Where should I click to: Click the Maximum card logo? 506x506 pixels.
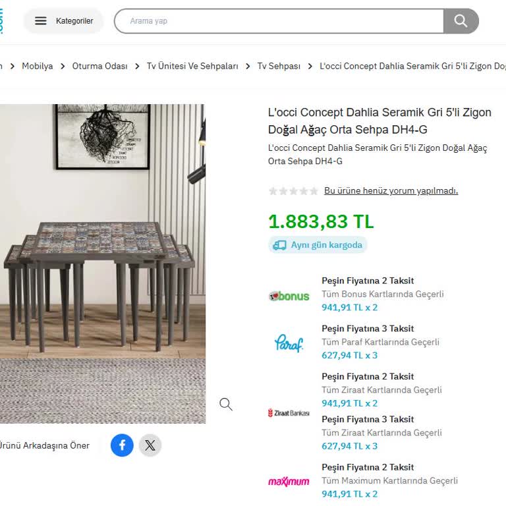tap(289, 482)
